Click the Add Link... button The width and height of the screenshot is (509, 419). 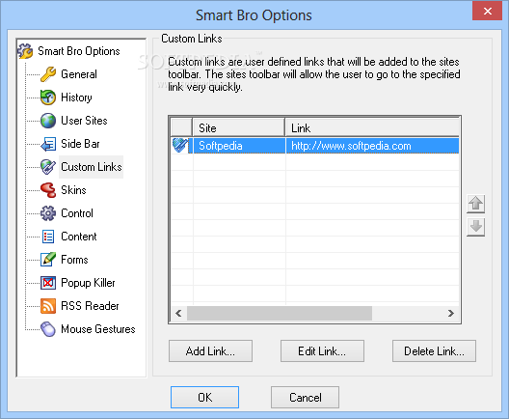(x=210, y=351)
